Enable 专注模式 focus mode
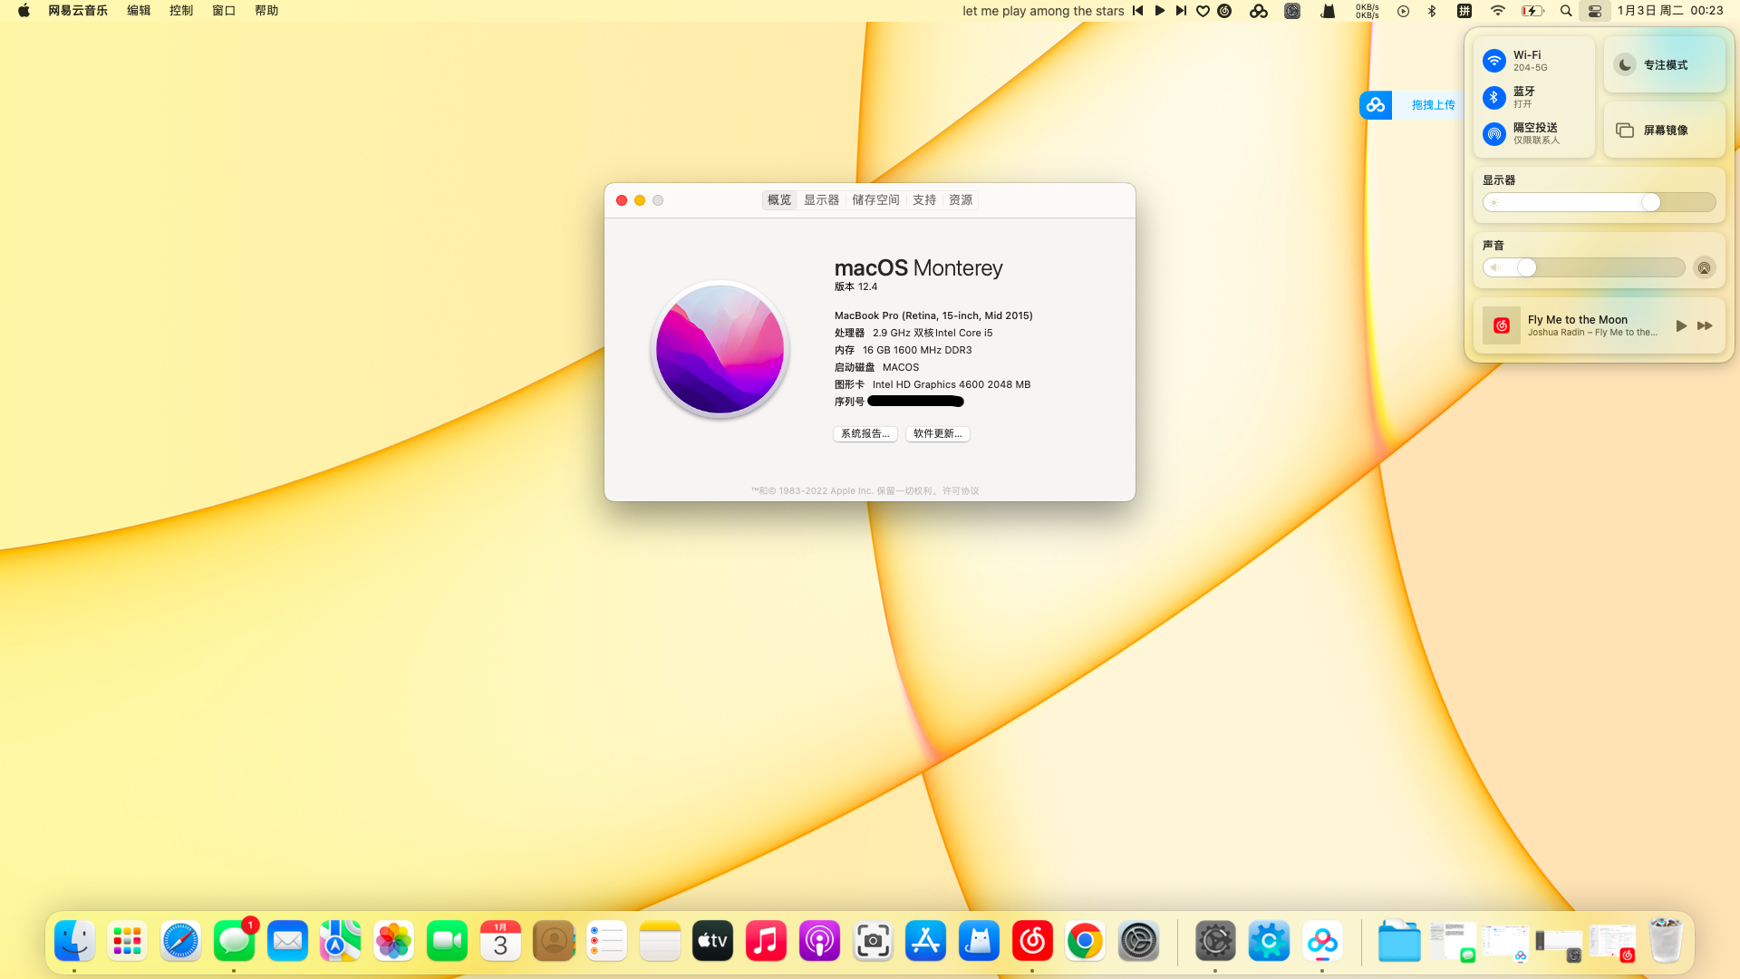The height and width of the screenshot is (979, 1740). click(1625, 64)
